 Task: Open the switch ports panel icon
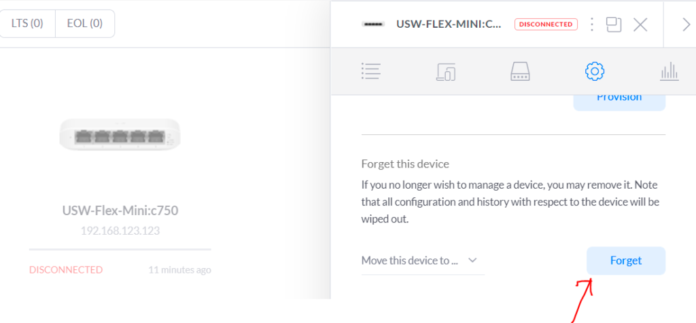(x=520, y=71)
